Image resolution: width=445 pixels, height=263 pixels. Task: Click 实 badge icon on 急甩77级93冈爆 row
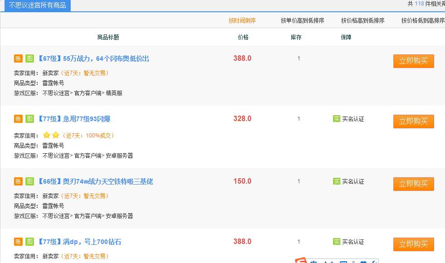click(x=337, y=119)
